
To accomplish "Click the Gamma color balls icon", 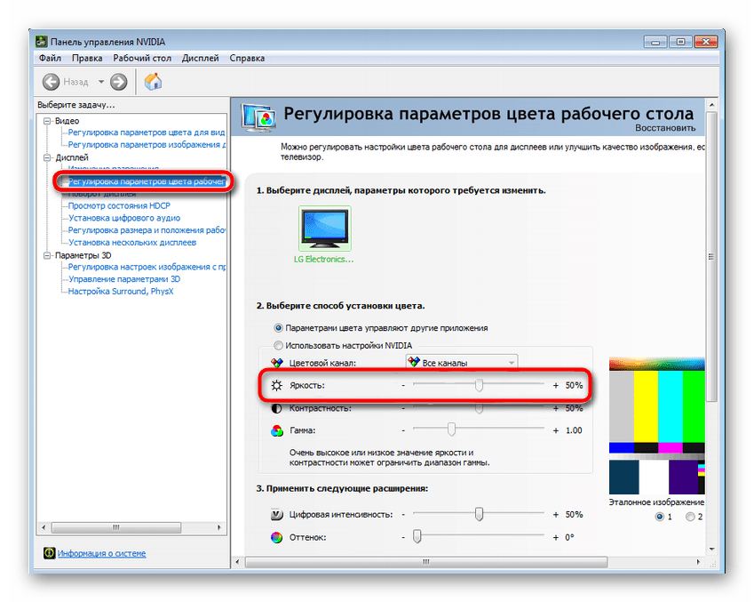I will (x=277, y=430).
